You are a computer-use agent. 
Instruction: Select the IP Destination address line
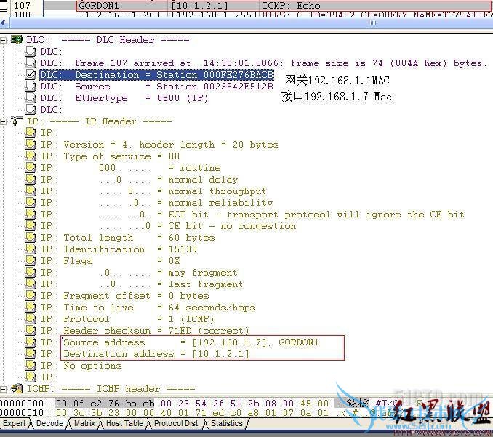pyautogui.click(x=156, y=354)
